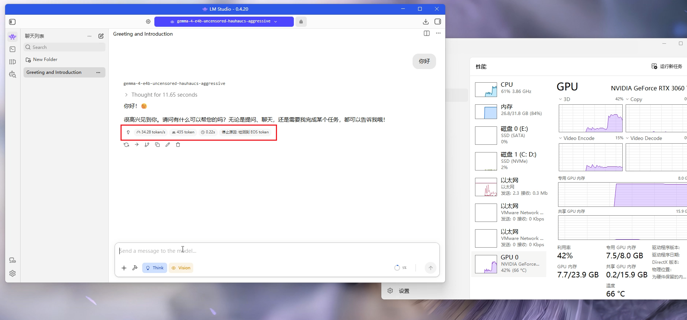The image size is (687, 320).
Task: Open 设置 in Task Manager
Action: pos(399,291)
